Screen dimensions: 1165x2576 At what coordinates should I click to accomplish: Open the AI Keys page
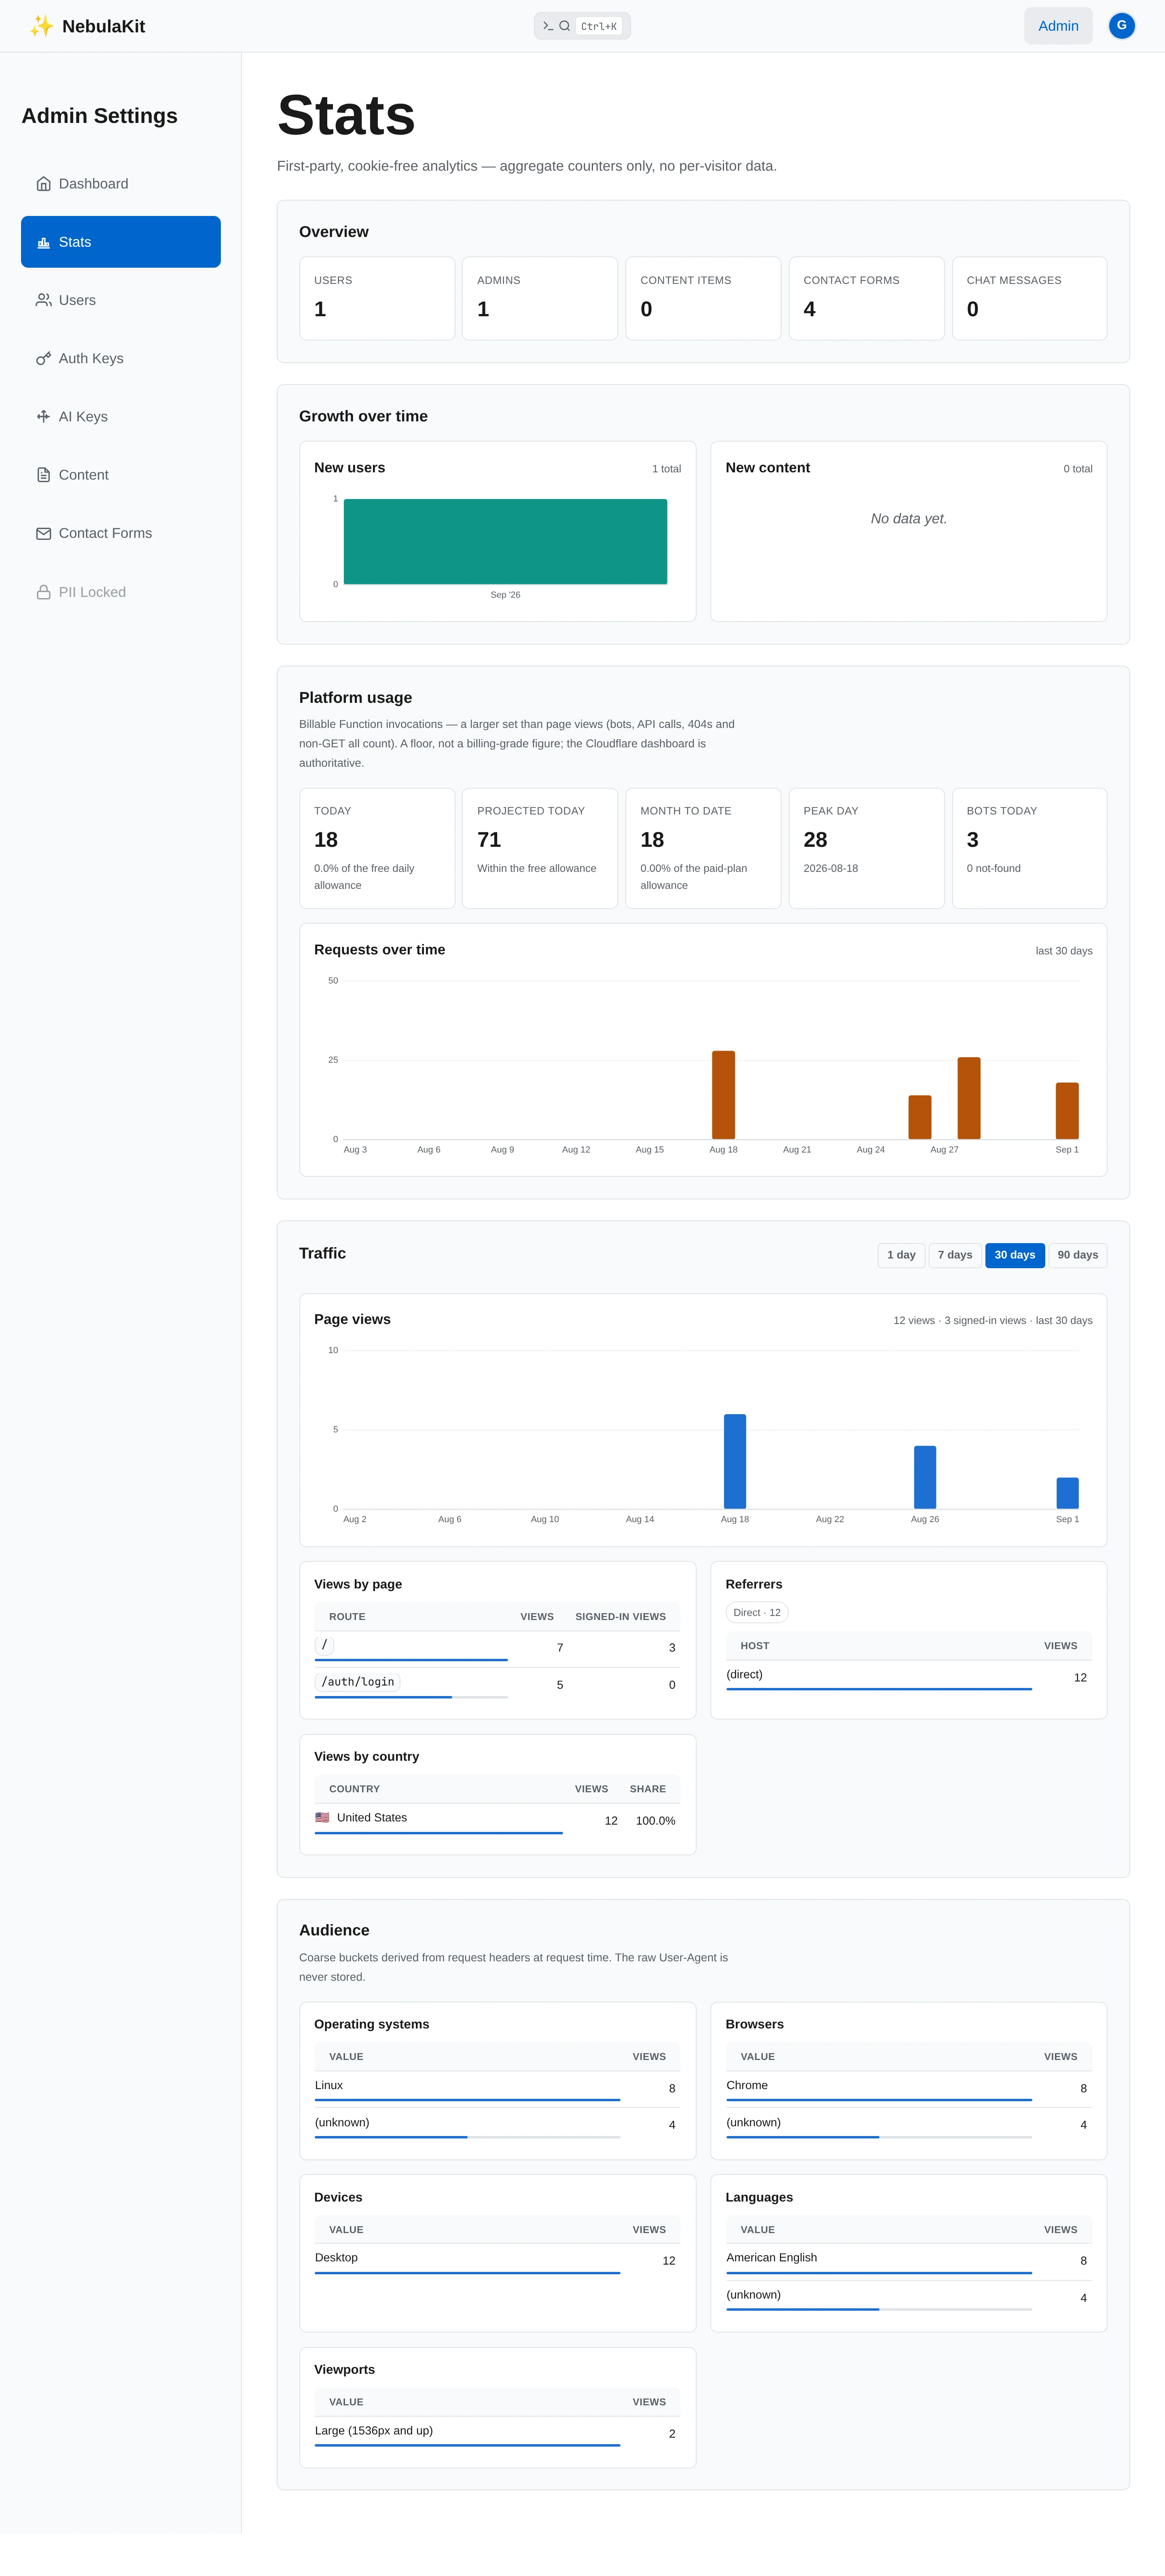tap(121, 417)
